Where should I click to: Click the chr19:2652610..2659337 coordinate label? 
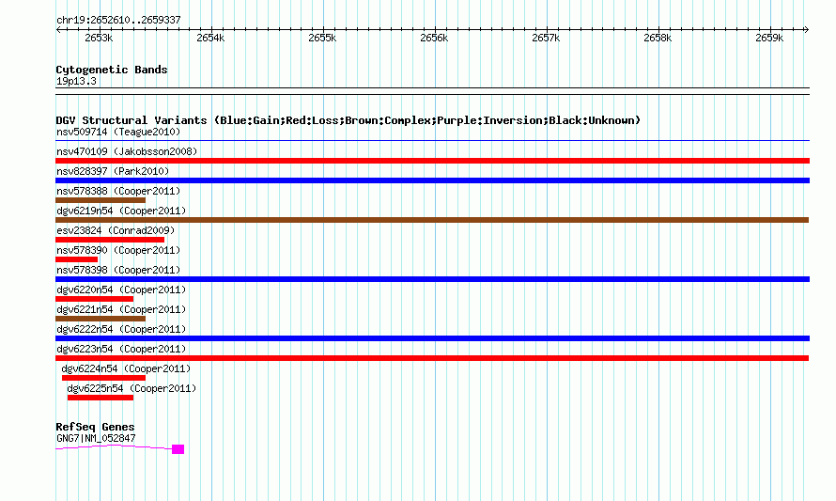(118, 21)
